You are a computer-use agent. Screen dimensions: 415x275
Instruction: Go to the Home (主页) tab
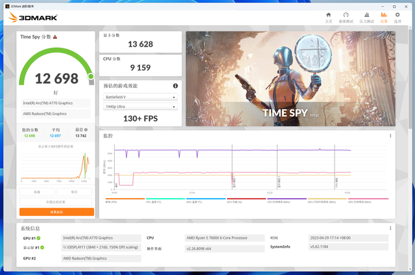tap(328, 17)
